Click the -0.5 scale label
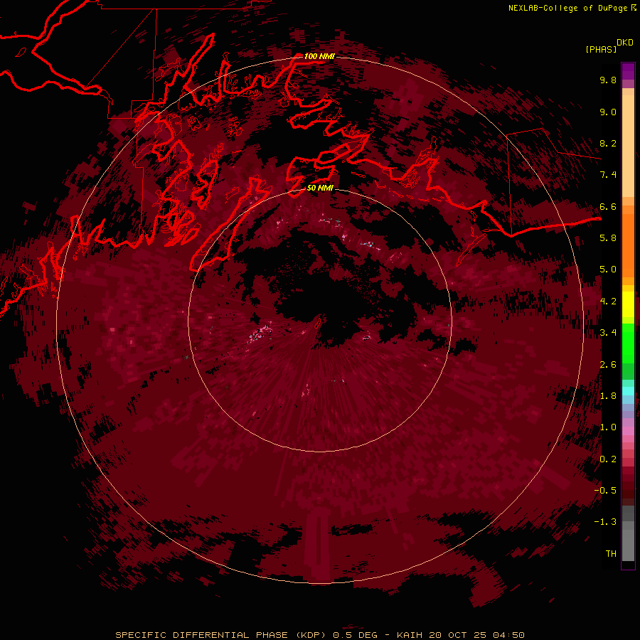 606,491
